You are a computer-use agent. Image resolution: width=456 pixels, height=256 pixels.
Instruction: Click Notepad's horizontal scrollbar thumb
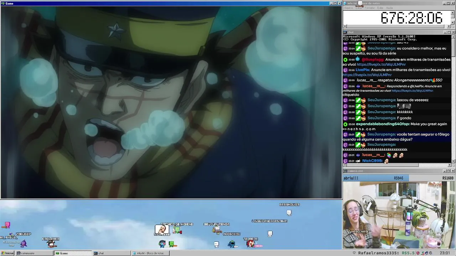click(x=395, y=26)
